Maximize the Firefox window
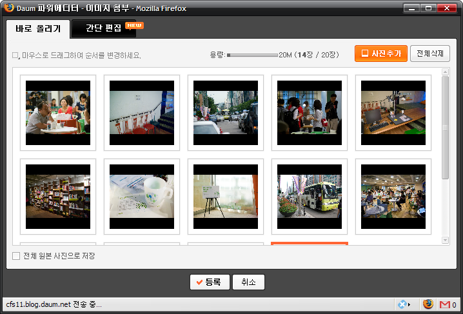The width and height of the screenshot is (463, 314). pyautogui.click(x=428, y=8)
